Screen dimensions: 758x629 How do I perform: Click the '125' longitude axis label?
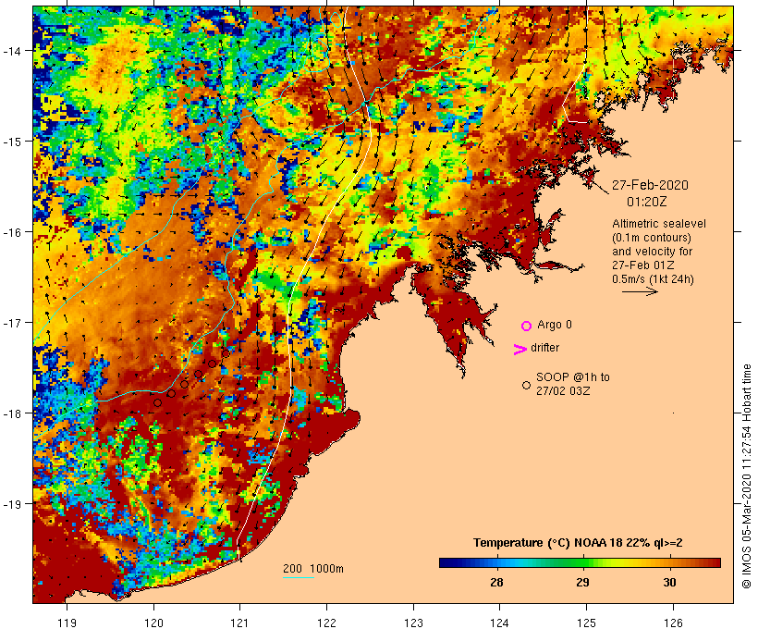[586, 623]
